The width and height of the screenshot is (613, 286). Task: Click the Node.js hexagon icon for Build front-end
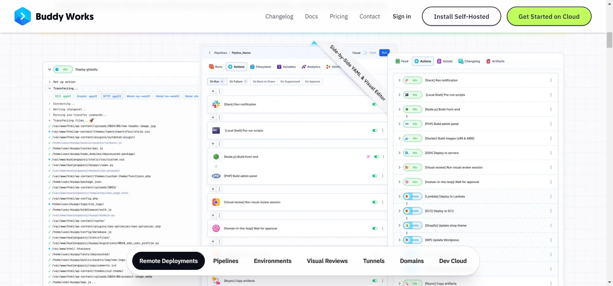[x=216, y=157]
